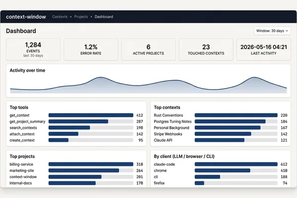Click the cli client label
The image size is (297, 198).
(156, 177)
